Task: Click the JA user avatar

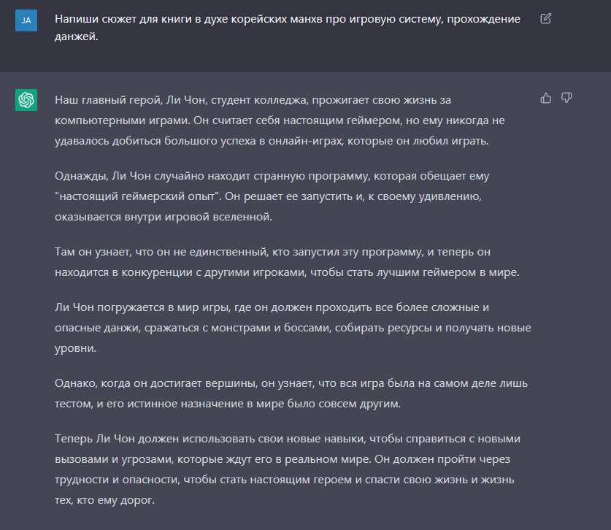Action: tap(26, 20)
